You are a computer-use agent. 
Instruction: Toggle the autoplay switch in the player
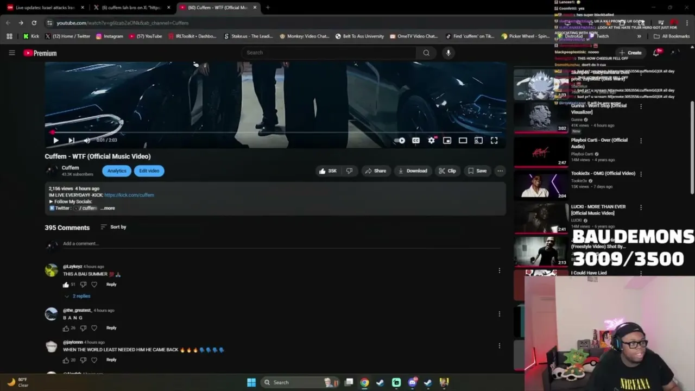(x=400, y=140)
